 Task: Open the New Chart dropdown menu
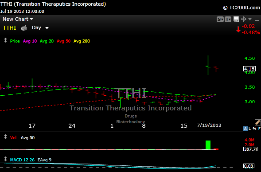click(18, 19)
